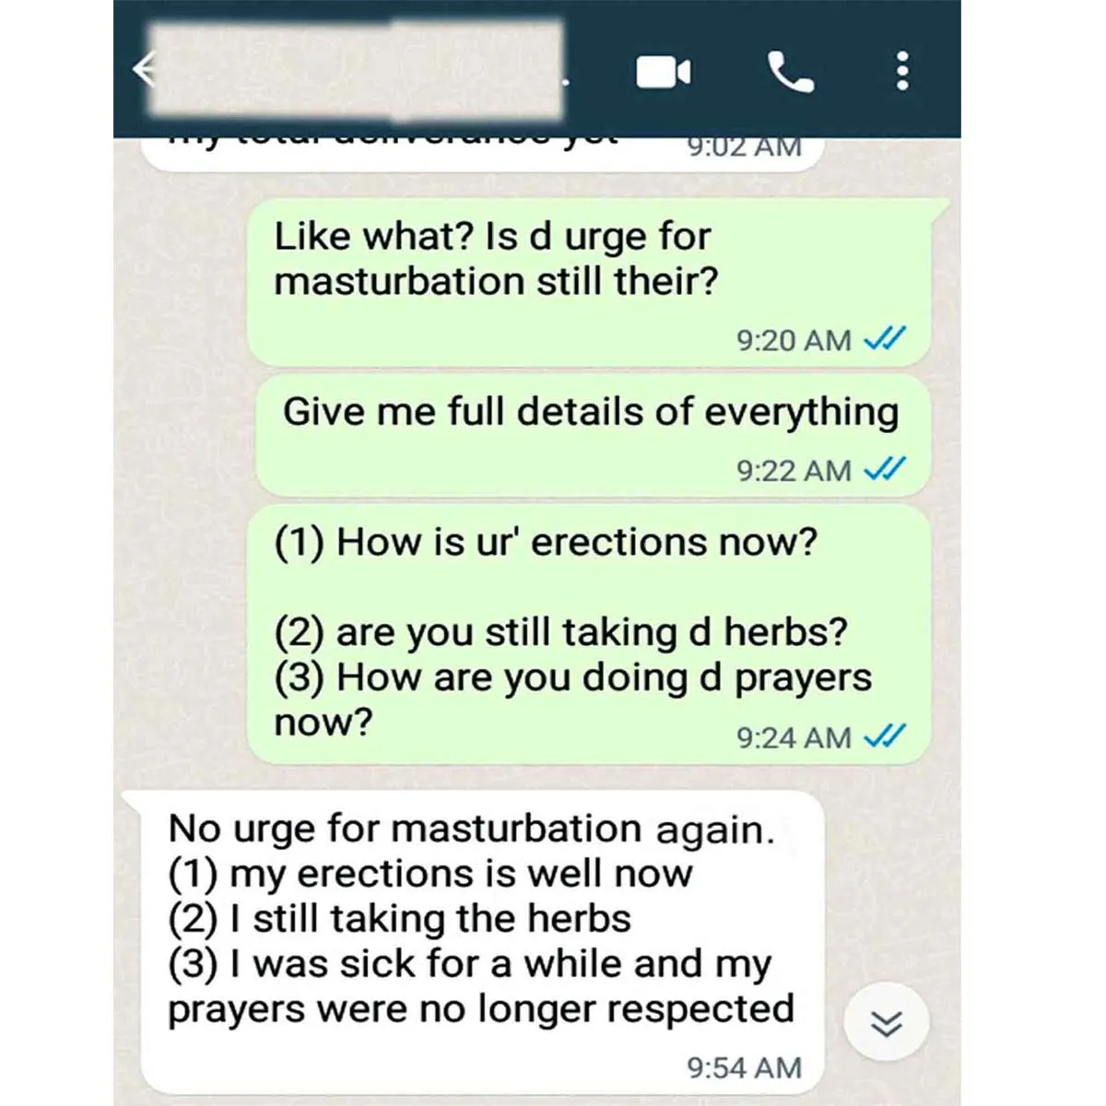Start a voice call with the phone icon

click(791, 72)
